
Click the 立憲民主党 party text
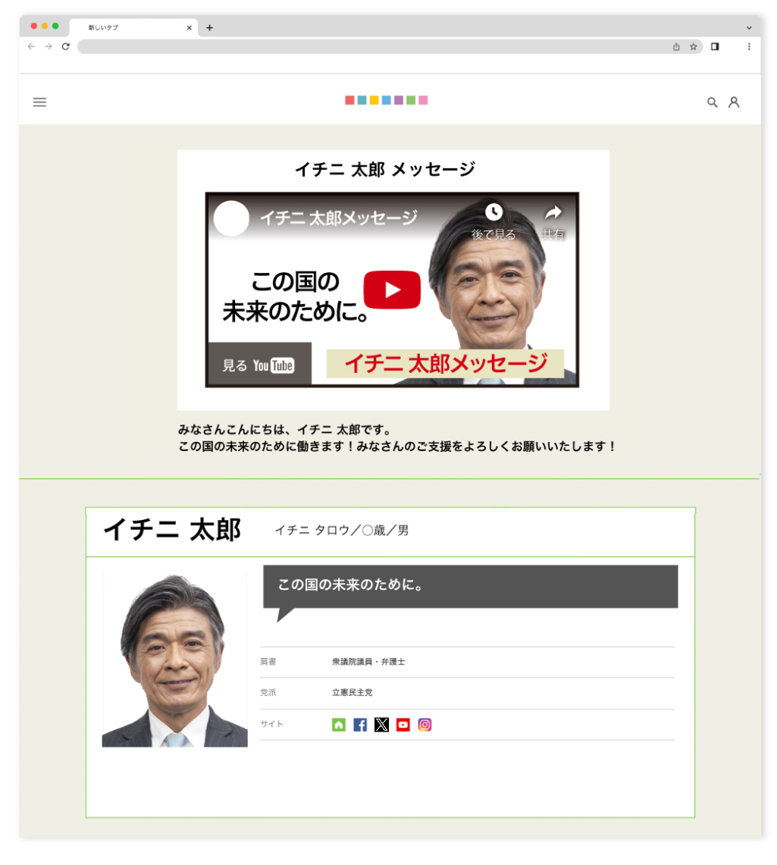coord(352,692)
